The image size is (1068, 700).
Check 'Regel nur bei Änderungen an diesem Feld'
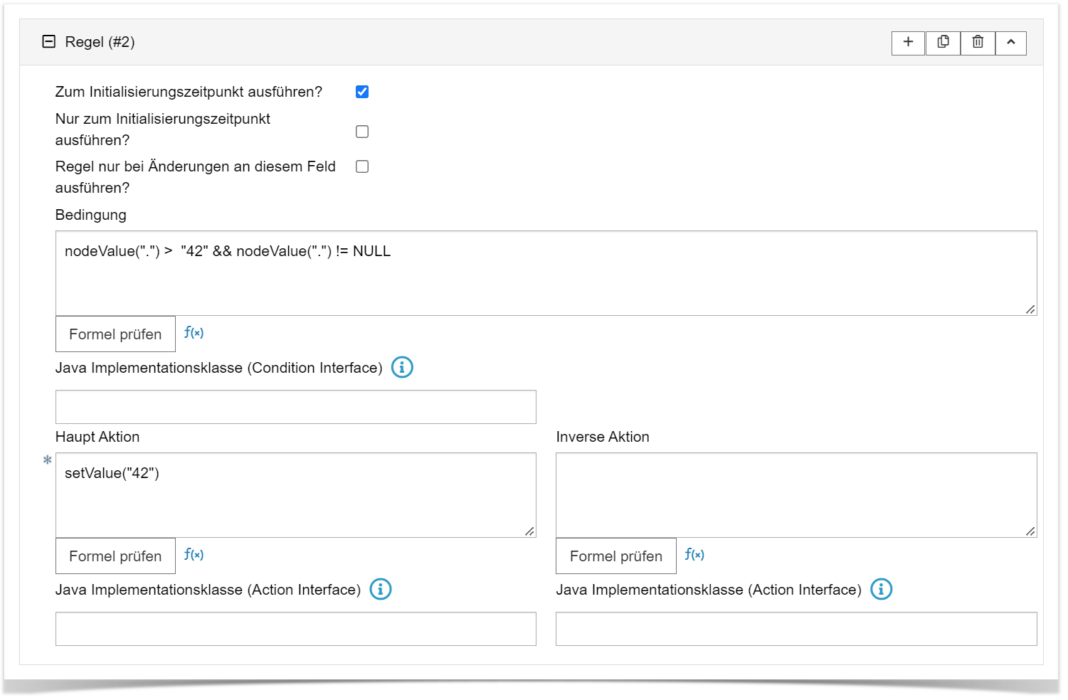point(362,166)
